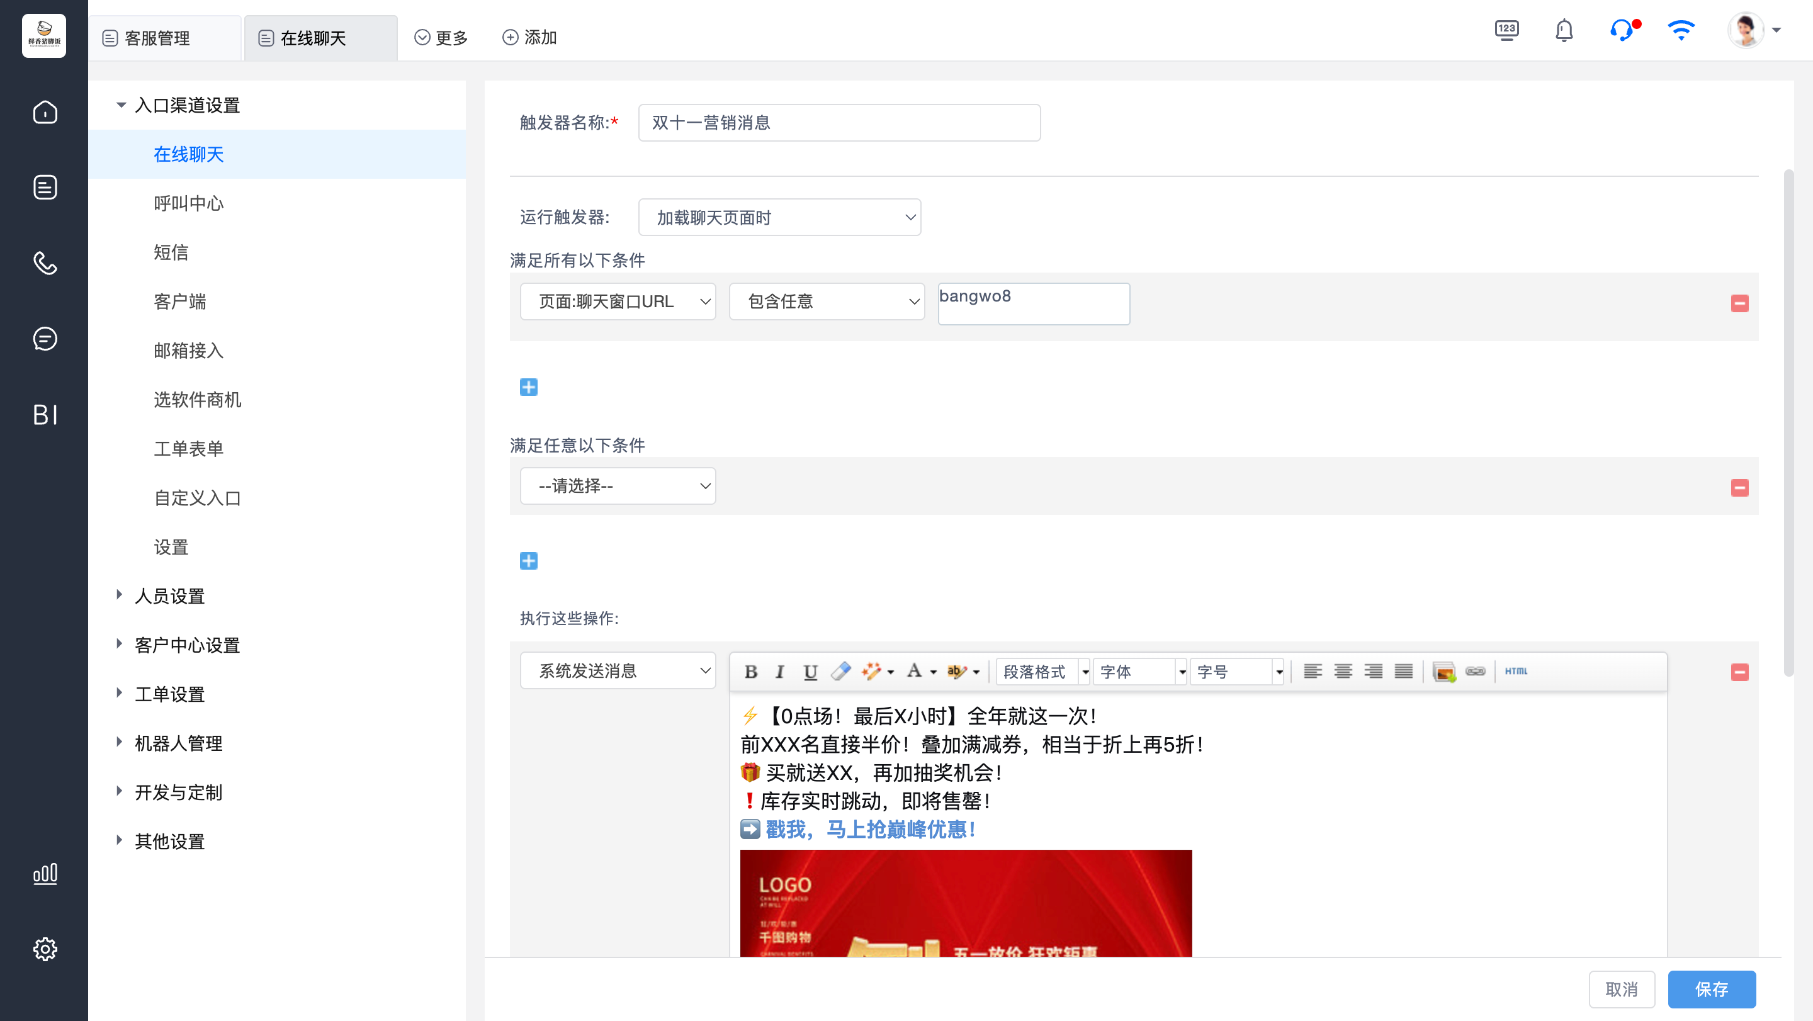1813x1021 pixels.
Task: Click the insert image icon in the editor
Action: click(x=1443, y=671)
